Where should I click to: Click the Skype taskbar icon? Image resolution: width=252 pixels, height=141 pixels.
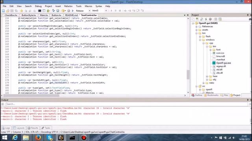tap(50, 137)
